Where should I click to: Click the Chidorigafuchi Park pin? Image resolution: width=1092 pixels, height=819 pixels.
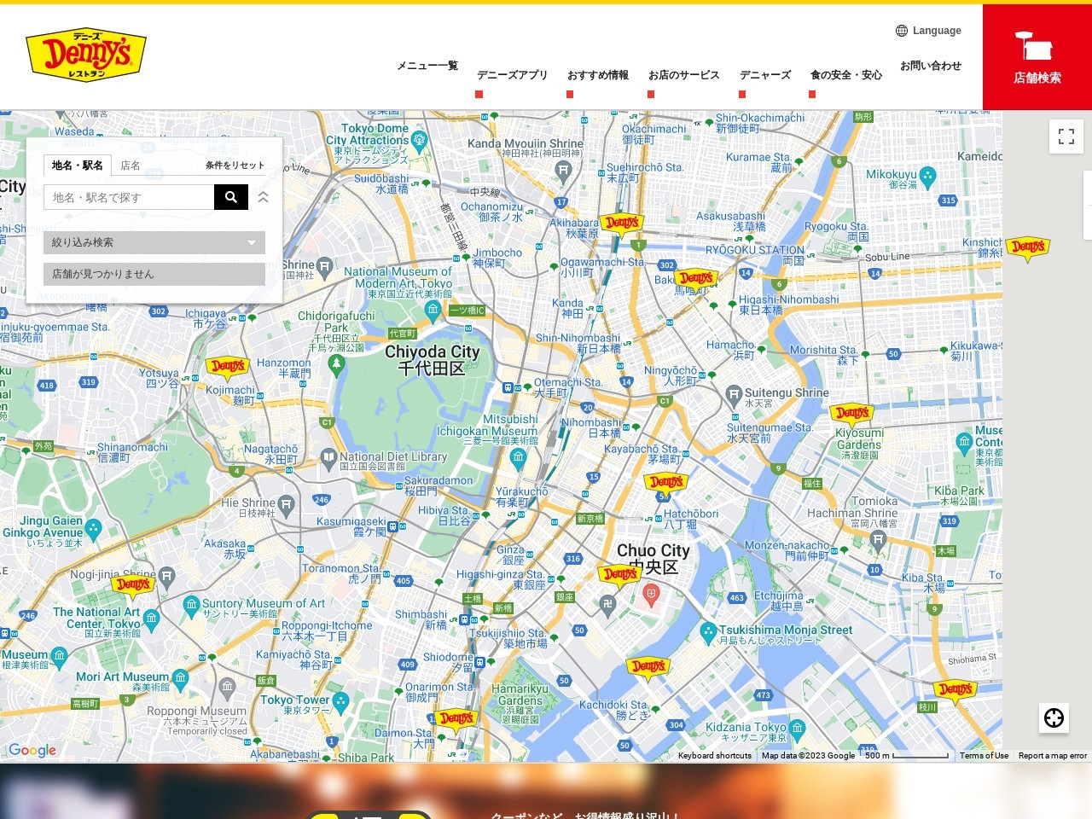click(x=336, y=366)
